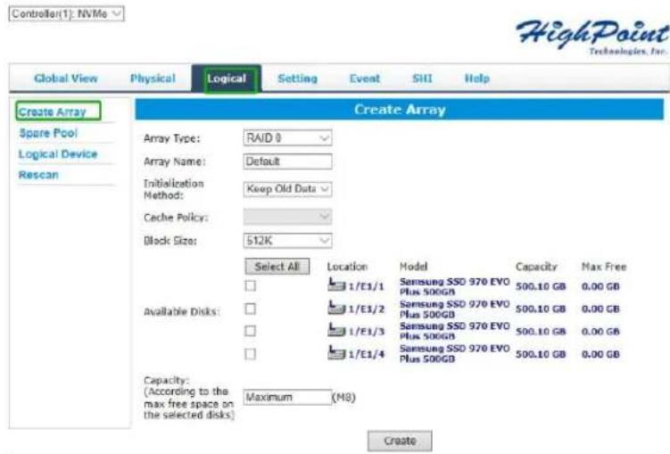The width and height of the screenshot is (670, 454).
Task: Open the Spare Pool link
Action: click(48, 133)
